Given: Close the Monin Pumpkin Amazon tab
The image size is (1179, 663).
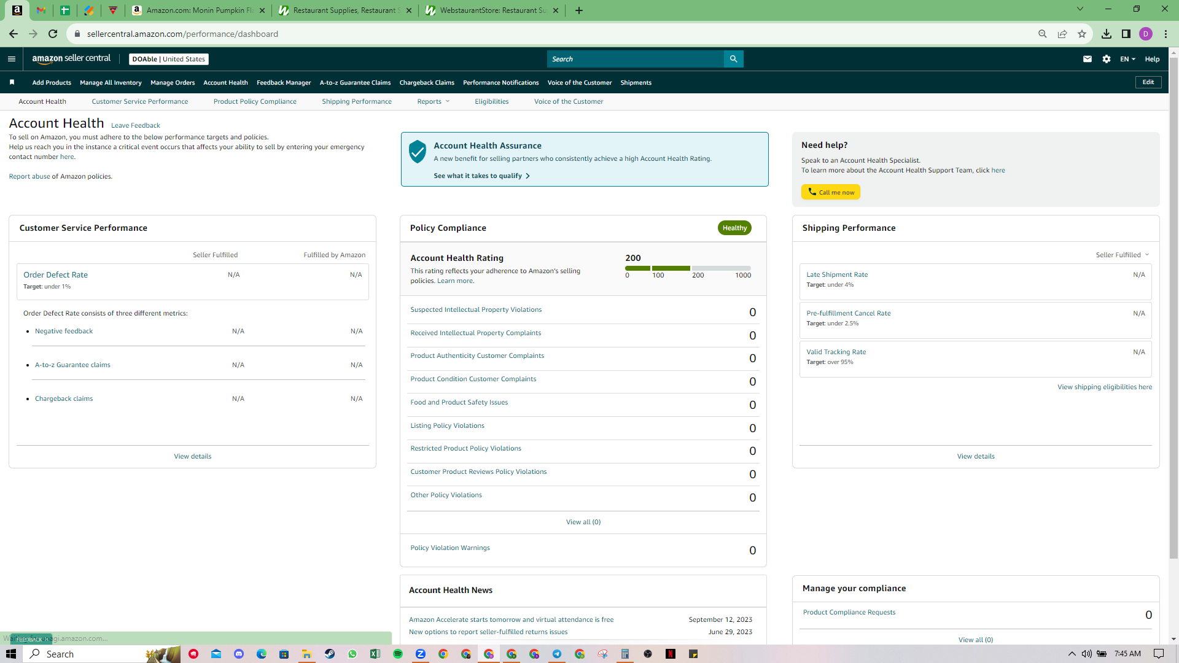Looking at the screenshot, I should pos(262,10).
